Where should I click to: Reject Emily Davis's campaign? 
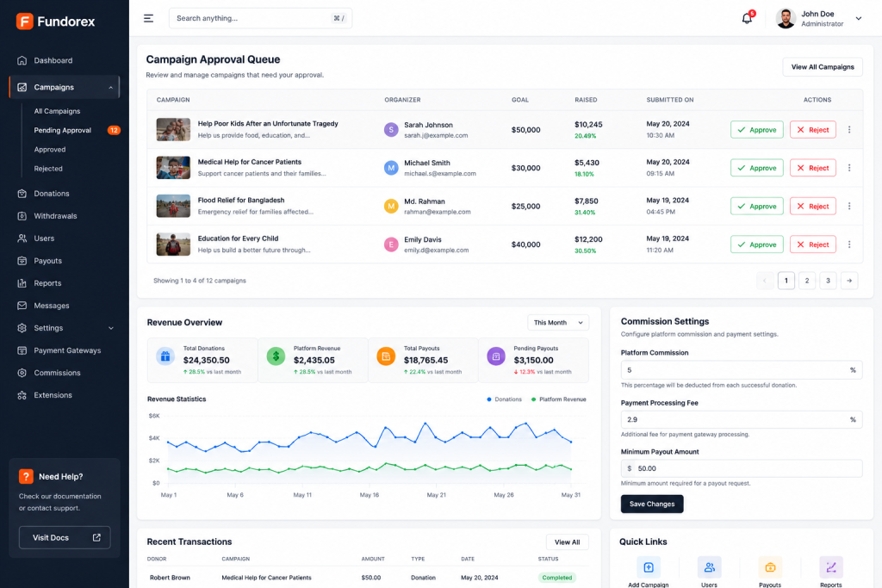[x=813, y=244]
